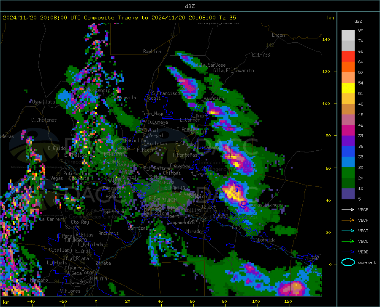
Task: Click the orange VBCR arrow in legend
Action: [348, 220]
